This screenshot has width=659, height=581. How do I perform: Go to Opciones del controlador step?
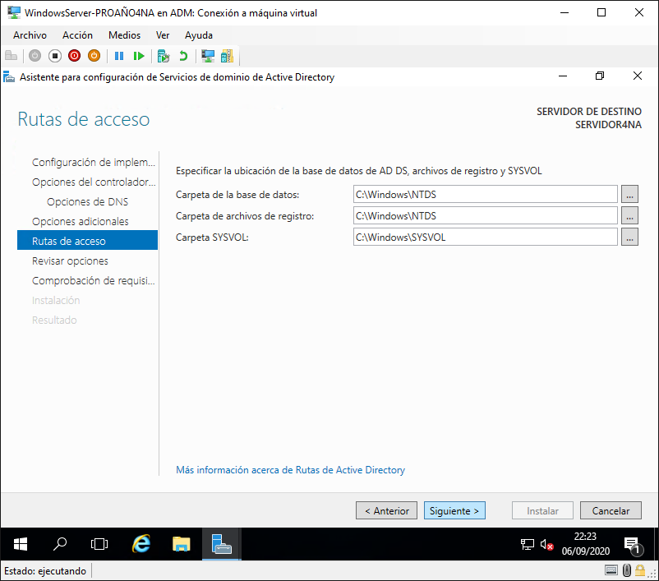coord(94,182)
